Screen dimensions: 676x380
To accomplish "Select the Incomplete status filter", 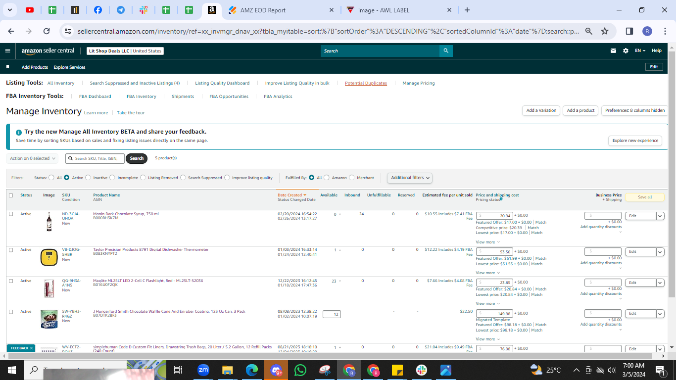I will (112, 178).
